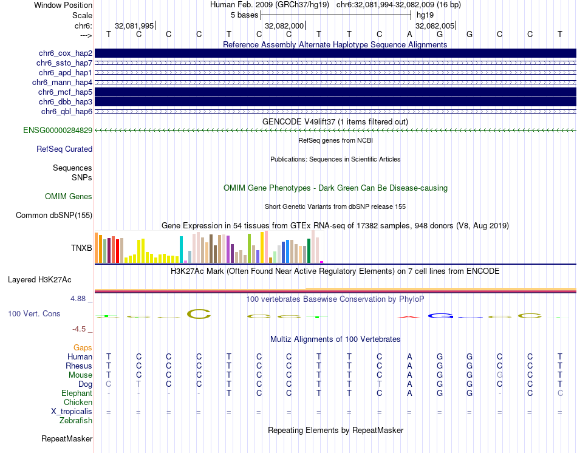Viewport: 577px width, 453px height.
Task: Click the Layered H3K27Ac track label
Action: pyautogui.click(x=39, y=280)
